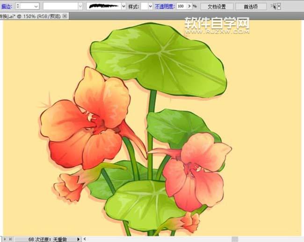
Task: Open the opacity slider arrow beside 100
Action: (188, 7)
